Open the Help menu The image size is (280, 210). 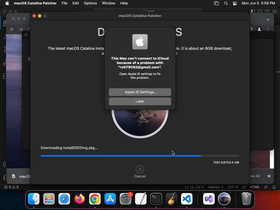coord(124,3)
